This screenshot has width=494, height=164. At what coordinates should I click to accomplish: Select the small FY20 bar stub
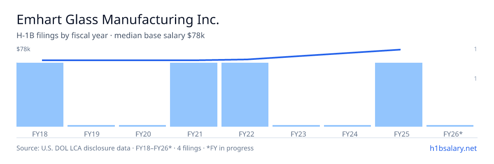click(x=142, y=126)
